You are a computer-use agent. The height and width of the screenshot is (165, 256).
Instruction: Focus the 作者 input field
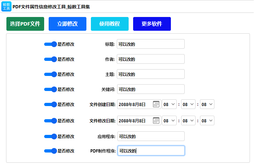151,59
